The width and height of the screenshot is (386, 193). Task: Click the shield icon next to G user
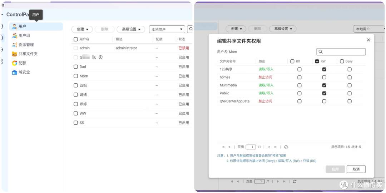coord(101,57)
